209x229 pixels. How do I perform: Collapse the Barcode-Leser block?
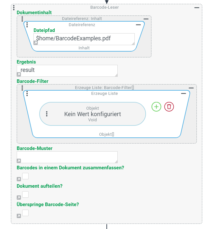(x=197, y=7)
